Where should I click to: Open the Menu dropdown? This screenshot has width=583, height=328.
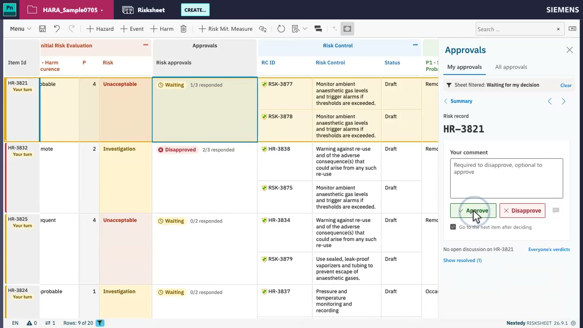(20, 29)
